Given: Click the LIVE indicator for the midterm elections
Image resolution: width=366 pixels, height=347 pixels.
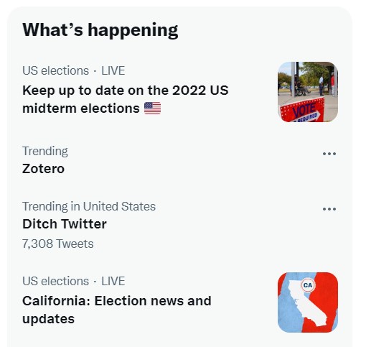Looking at the screenshot, I should pos(113,70).
